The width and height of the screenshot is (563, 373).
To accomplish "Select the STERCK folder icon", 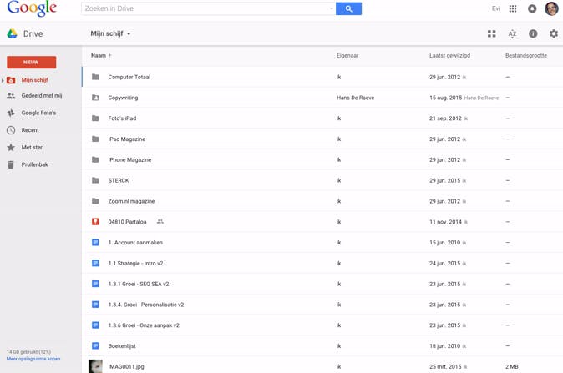I will (x=95, y=180).
